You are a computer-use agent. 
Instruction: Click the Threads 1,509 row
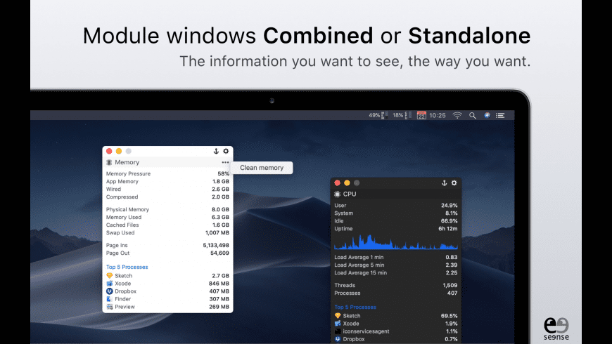click(396, 285)
